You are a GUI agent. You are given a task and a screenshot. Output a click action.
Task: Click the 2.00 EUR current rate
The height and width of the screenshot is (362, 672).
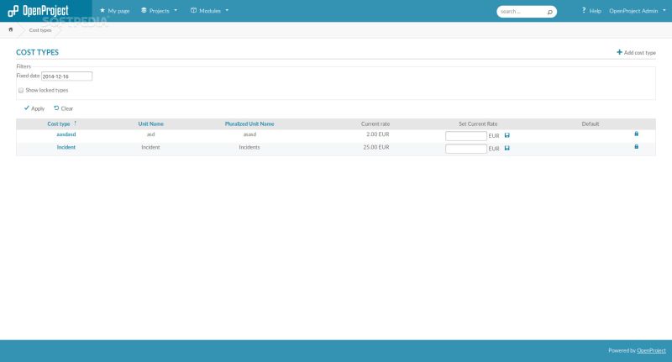click(x=377, y=134)
